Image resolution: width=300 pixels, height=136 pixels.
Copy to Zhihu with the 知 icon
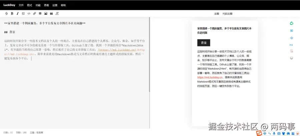tap(292, 31)
